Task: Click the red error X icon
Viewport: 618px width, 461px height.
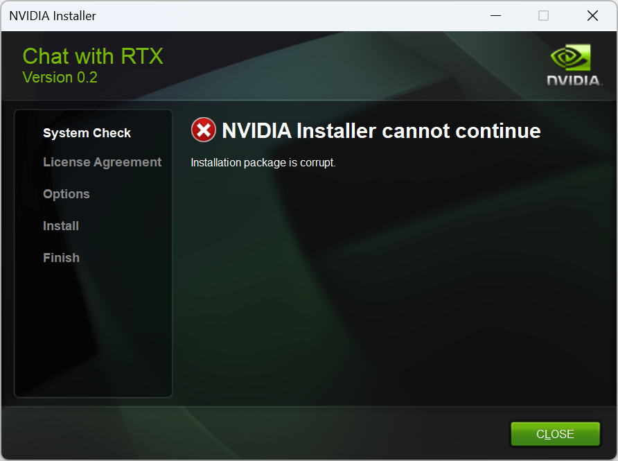Action: 204,130
